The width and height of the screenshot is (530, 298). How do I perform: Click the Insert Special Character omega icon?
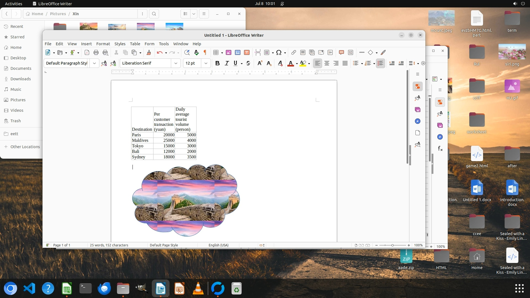[279, 52]
